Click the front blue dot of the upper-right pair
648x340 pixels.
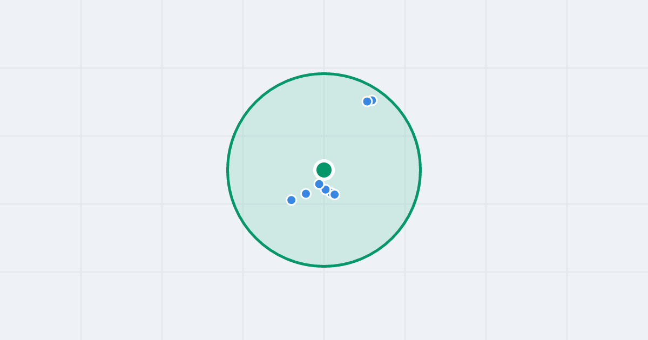pos(367,101)
